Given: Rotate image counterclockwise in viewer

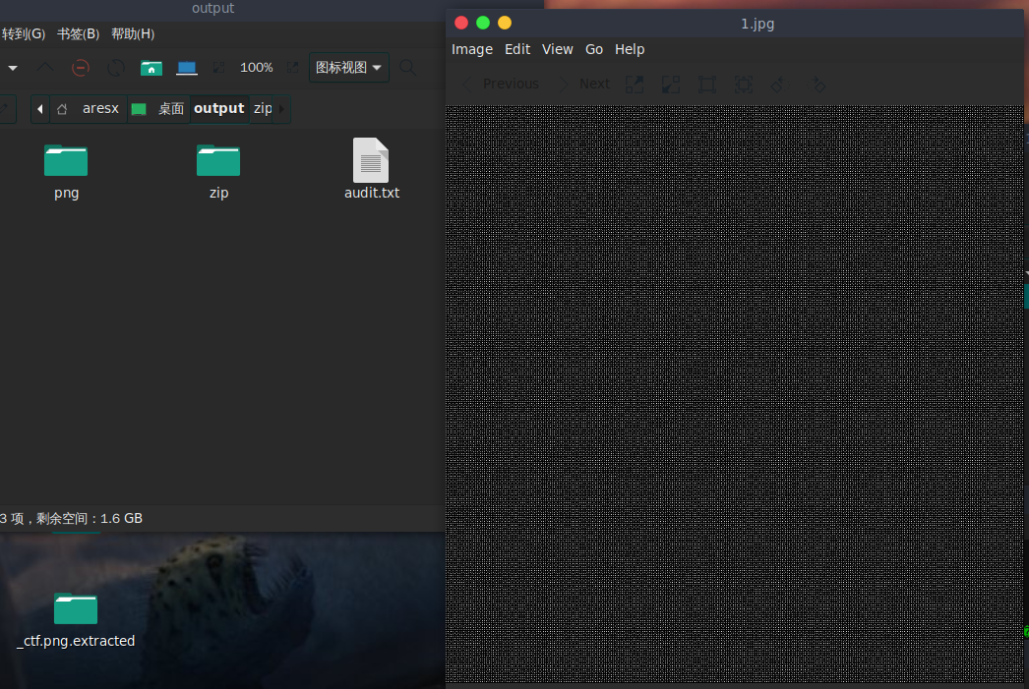Looking at the screenshot, I should point(778,85).
